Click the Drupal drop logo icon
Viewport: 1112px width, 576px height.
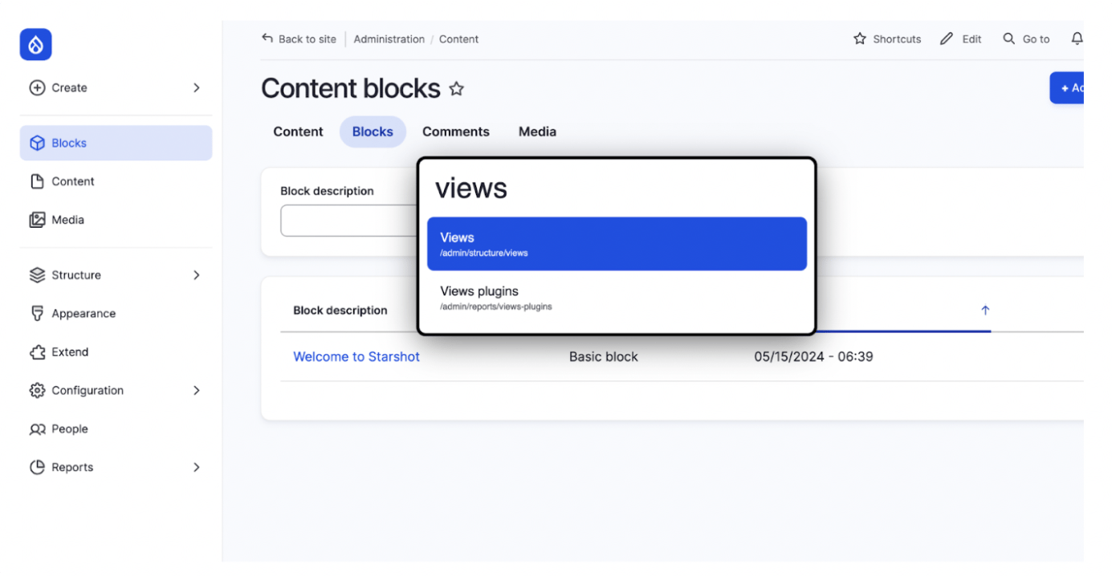(35, 45)
